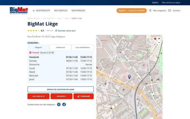Open the Contact link
Image resolution: width=190 pixels, height=119 pixels.
click(x=176, y=11)
